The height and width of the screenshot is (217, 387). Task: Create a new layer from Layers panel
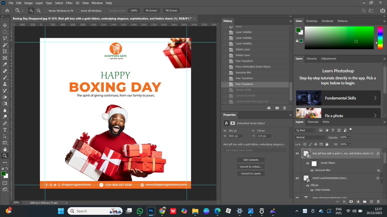pyautogui.click(x=372, y=202)
